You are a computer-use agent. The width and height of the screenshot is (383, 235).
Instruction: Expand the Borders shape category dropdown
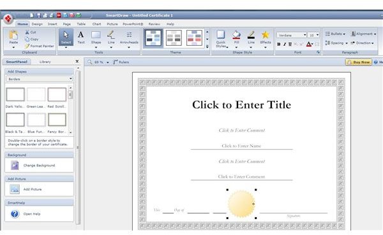39,79
